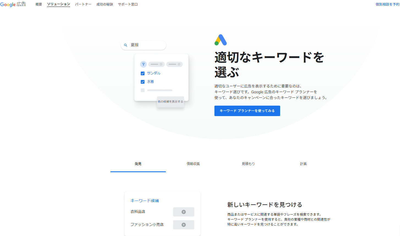The height and width of the screenshot is (236, 400).
Task: Click the キーワード プランナーを使ってみる button
Action: (247, 111)
